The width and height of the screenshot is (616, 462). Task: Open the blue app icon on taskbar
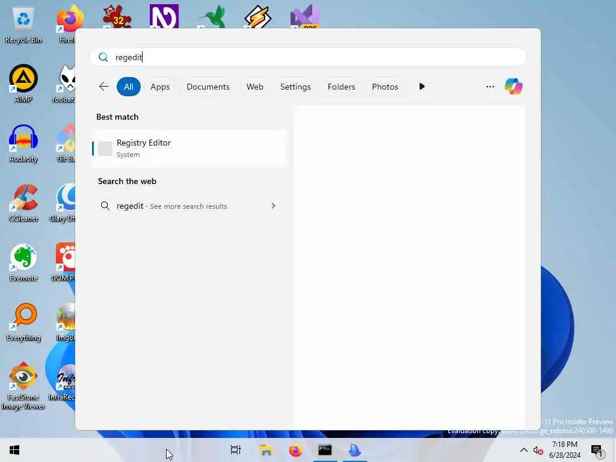(x=354, y=450)
